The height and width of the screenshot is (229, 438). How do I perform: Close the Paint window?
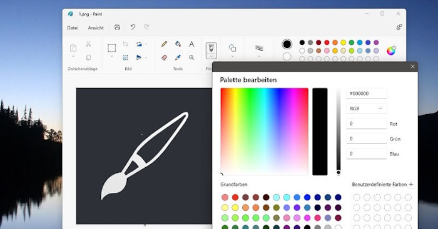point(398,13)
